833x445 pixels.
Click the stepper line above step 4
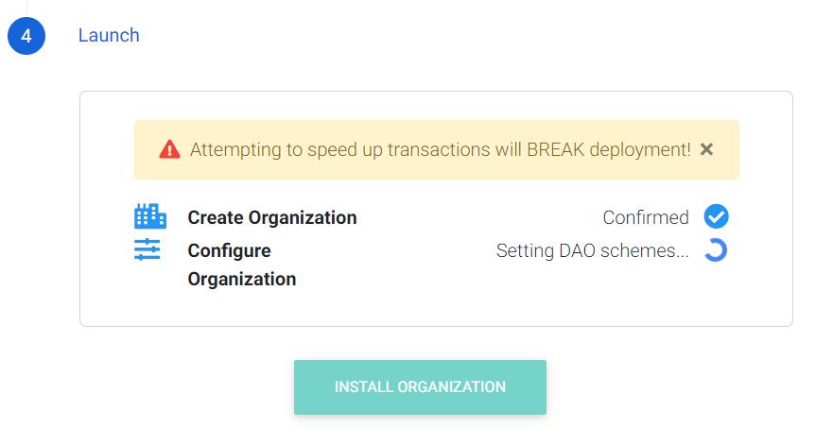coord(26,8)
